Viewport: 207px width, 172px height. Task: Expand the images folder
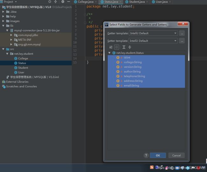click(x=3, y=21)
